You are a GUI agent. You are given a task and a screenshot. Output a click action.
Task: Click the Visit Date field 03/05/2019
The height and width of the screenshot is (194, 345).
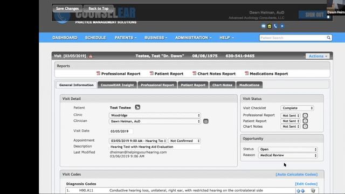121,131
